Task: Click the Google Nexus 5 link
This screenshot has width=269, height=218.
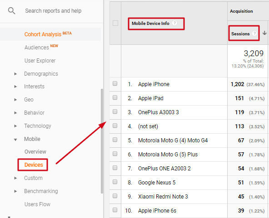Action: pyautogui.click(x=157, y=183)
